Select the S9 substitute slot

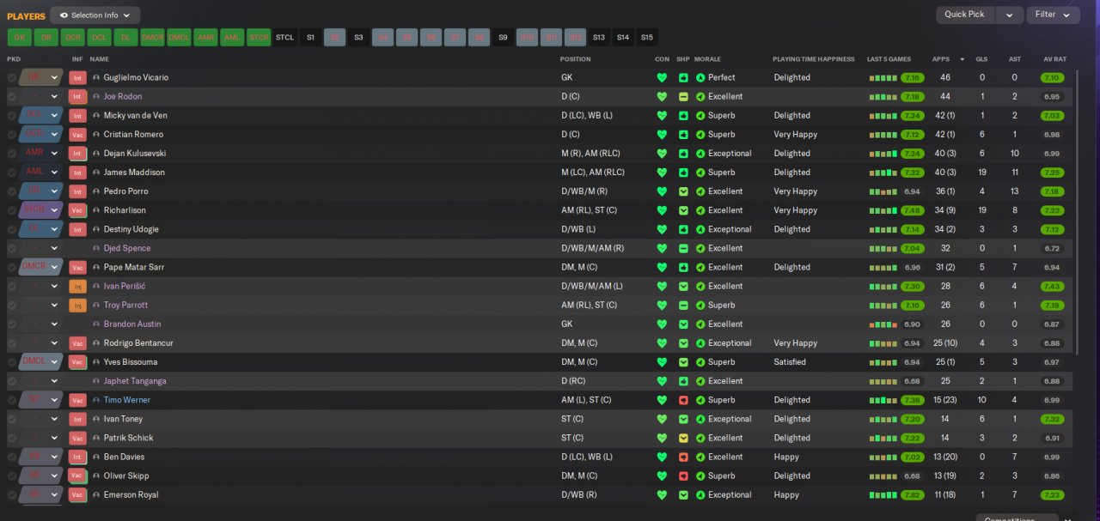tap(504, 38)
